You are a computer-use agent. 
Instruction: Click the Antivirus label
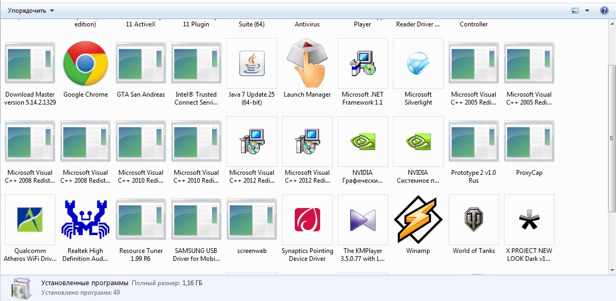[307, 24]
